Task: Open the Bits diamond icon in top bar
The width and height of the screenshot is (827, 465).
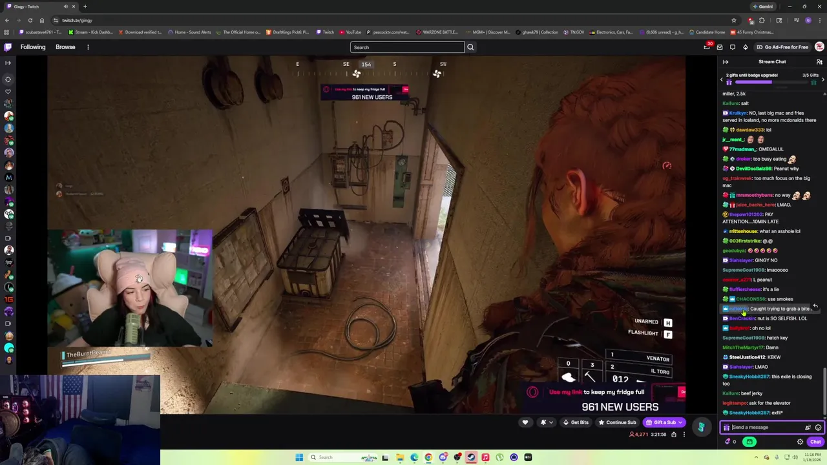Action: (745, 47)
